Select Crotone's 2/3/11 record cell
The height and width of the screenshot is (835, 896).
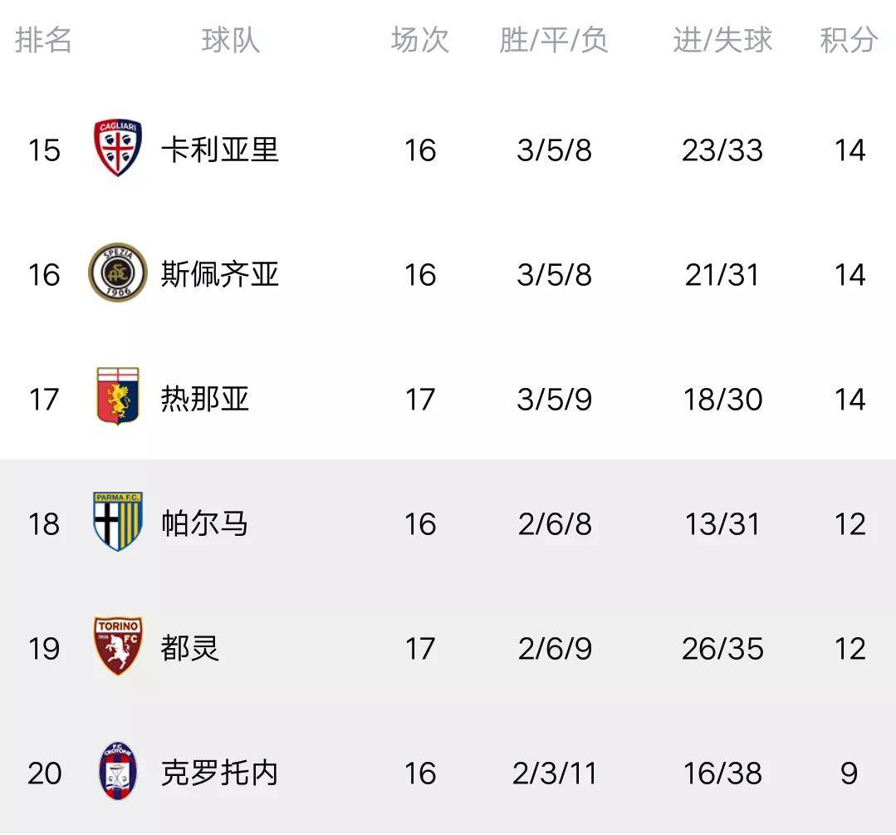554,774
